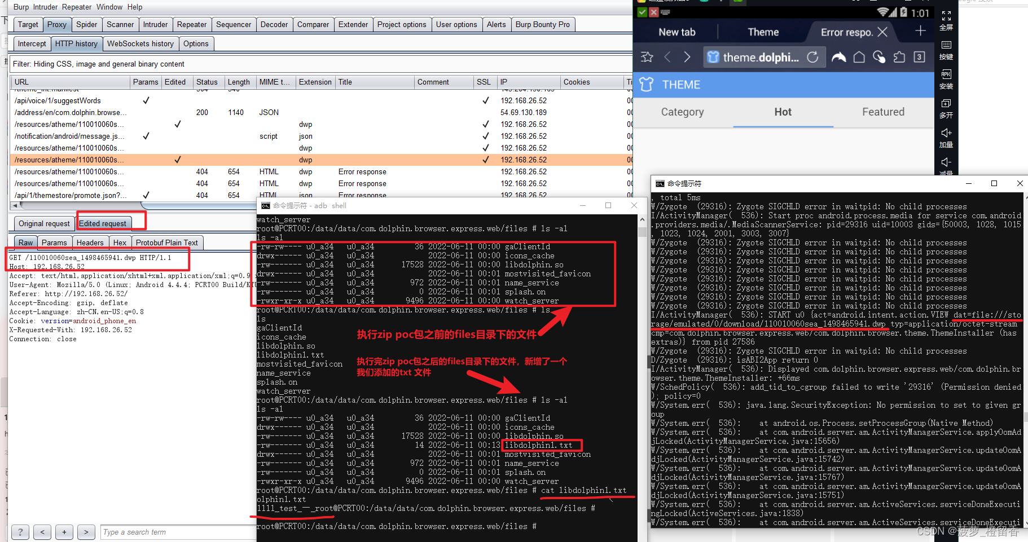Show the Original request tab

[45, 223]
